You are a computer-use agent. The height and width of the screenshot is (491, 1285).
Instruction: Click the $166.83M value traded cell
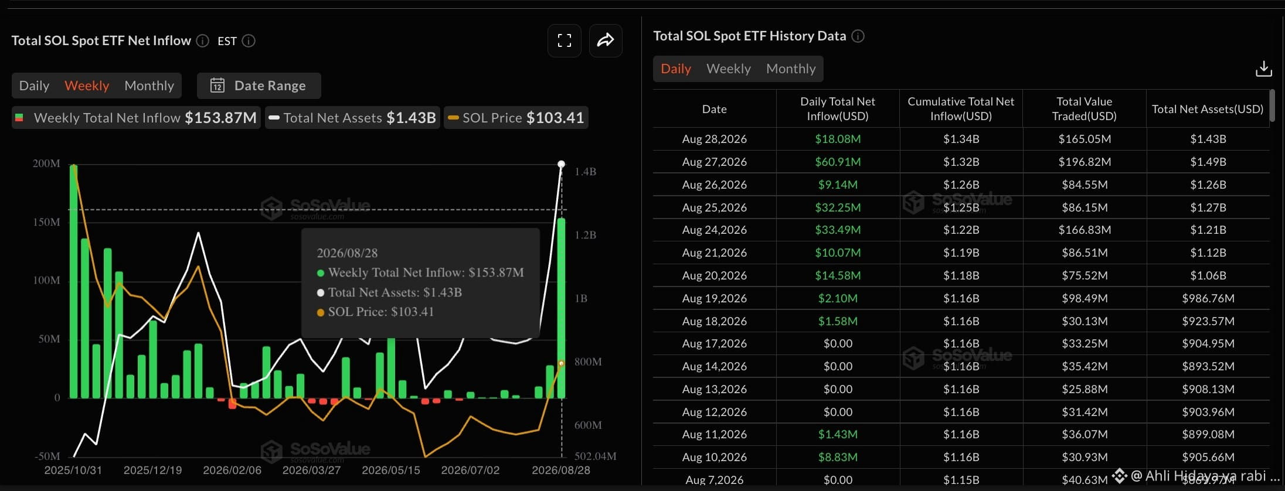click(1085, 230)
